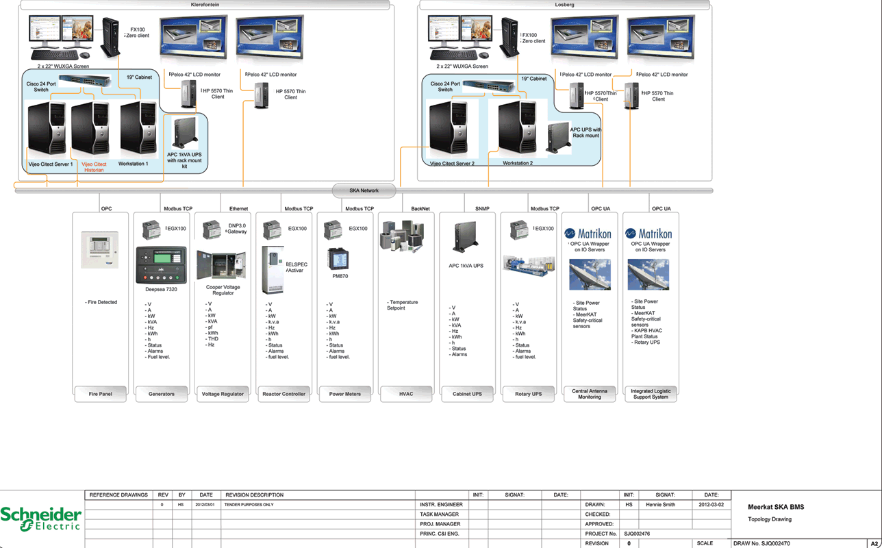Click Matrikon logo in Central Antenna Monitoring column
Viewport: 882px width, 548px height.
click(588, 234)
